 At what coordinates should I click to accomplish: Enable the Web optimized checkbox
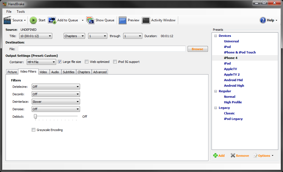pos(87,62)
